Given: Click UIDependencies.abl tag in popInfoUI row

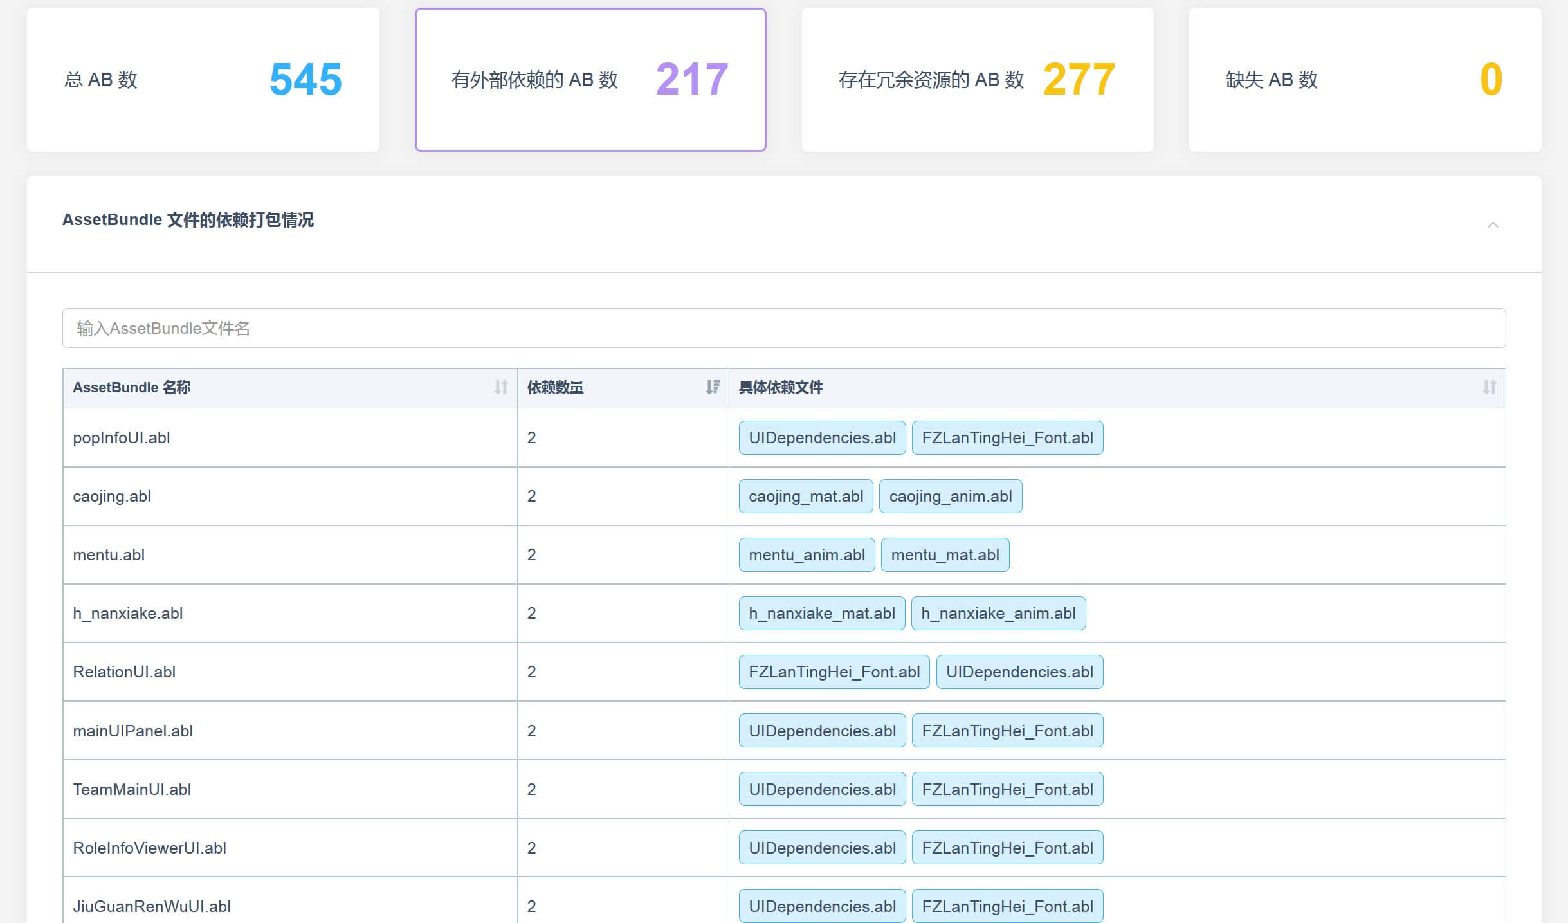Looking at the screenshot, I should [x=822, y=438].
